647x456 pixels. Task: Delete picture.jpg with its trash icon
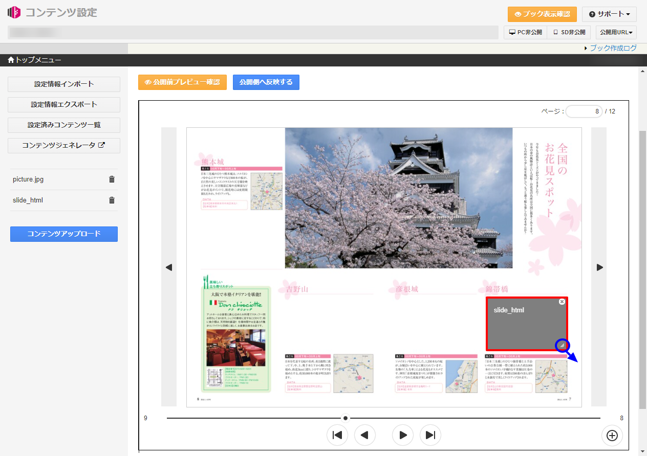pyautogui.click(x=112, y=179)
